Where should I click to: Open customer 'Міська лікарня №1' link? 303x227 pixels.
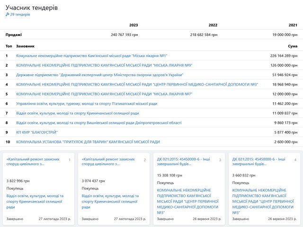[x=91, y=56]
